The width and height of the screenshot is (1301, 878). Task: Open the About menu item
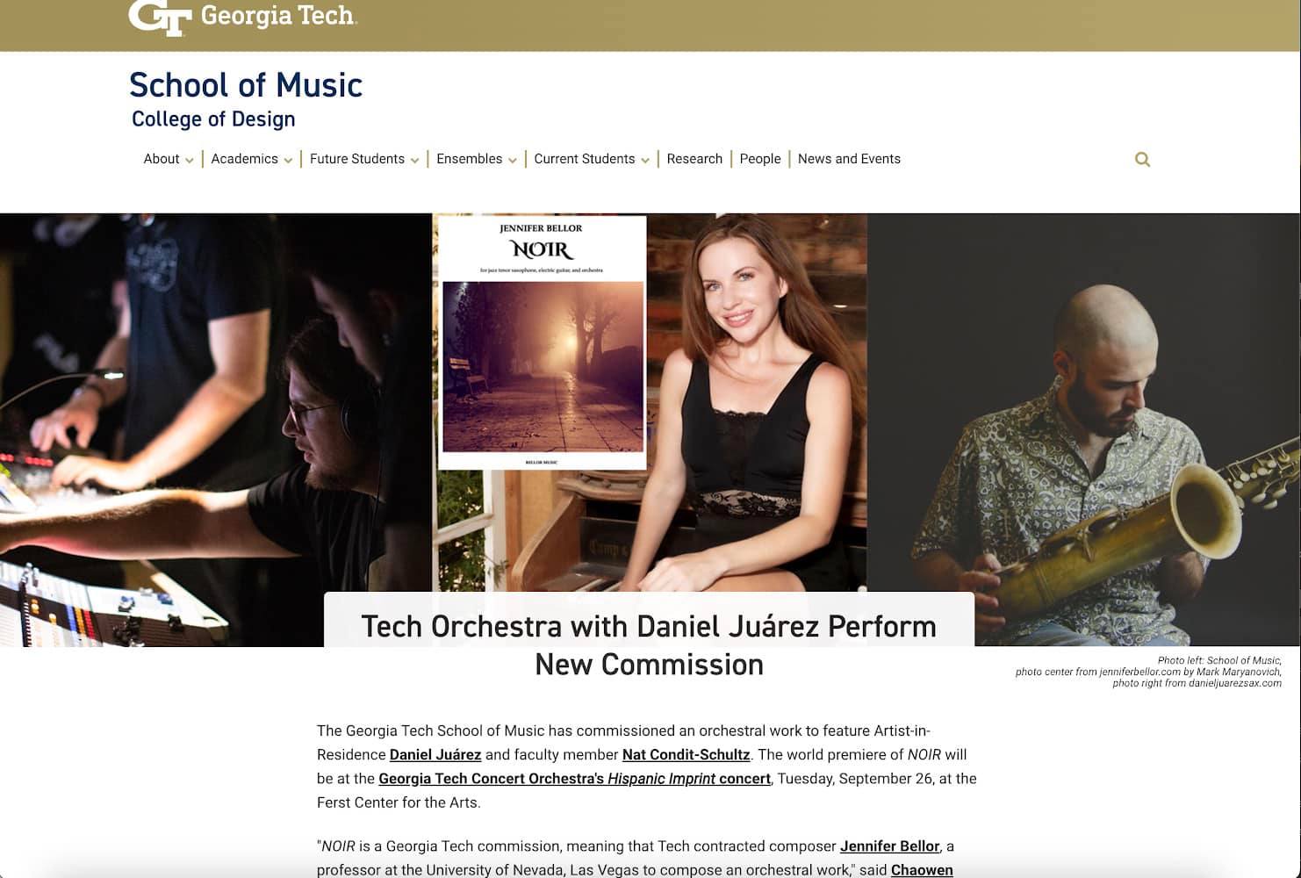click(x=162, y=159)
